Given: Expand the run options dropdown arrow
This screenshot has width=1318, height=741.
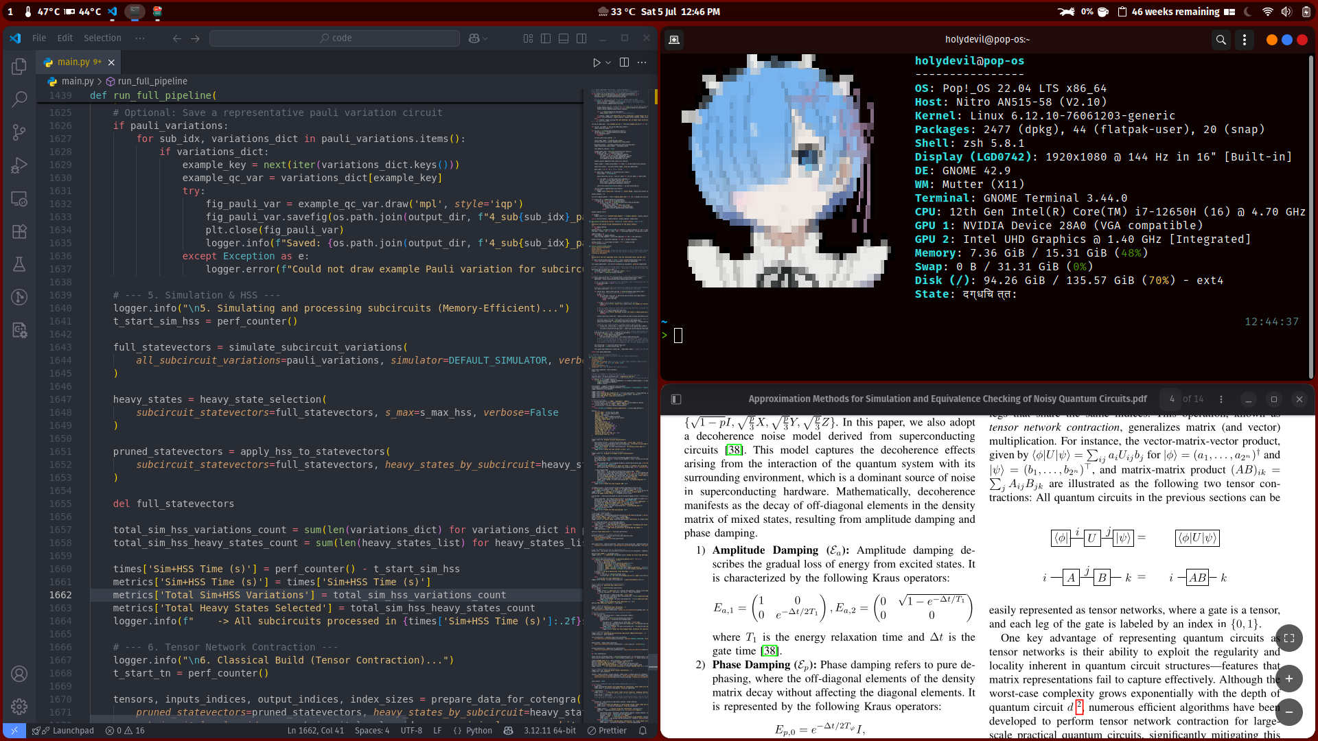Looking at the screenshot, I should coord(608,62).
